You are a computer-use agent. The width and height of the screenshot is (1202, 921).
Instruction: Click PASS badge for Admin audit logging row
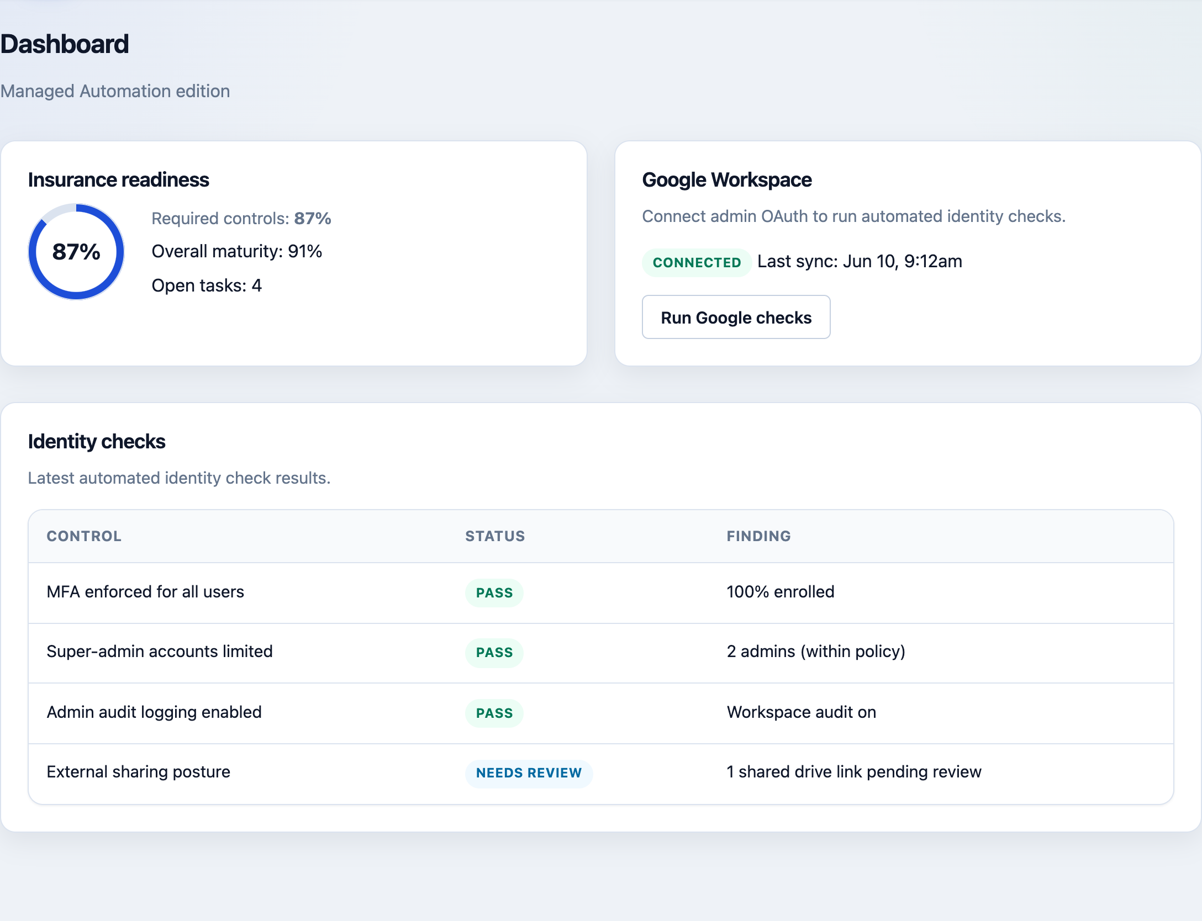(x=494, y=713)
